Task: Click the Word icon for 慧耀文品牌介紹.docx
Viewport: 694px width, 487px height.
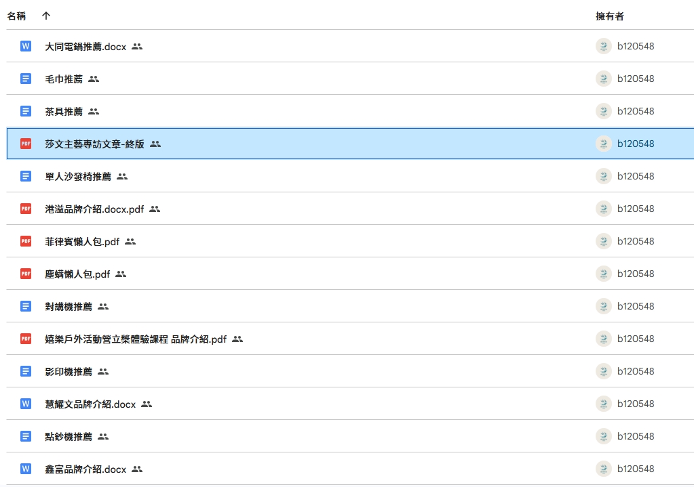Action: pos(26,404)
